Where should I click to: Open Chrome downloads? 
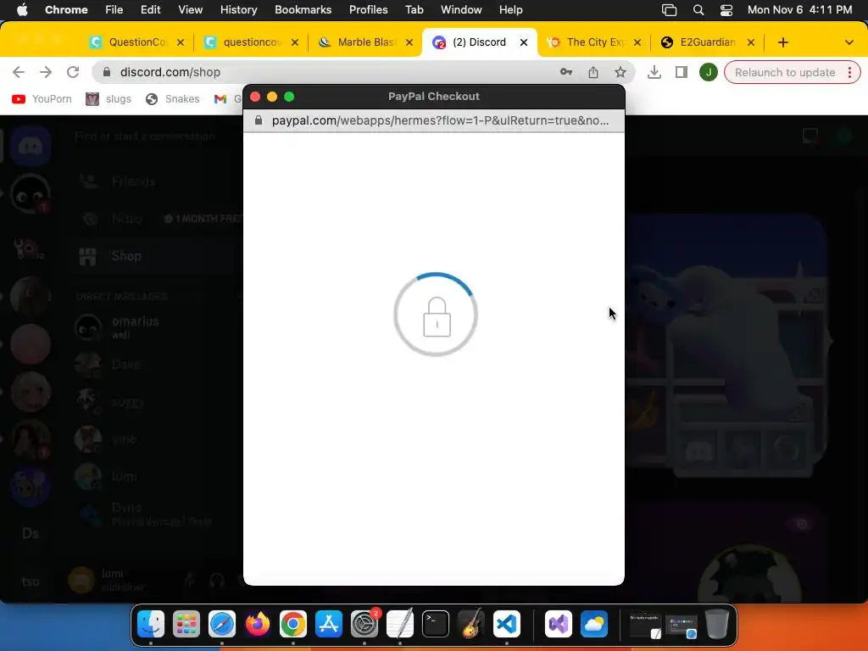coord(654,72)
